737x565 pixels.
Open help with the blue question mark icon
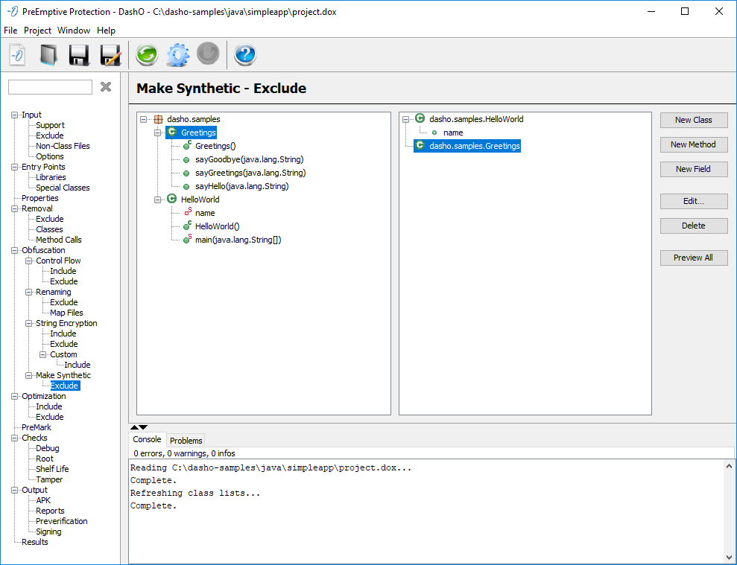pos(245,55)
